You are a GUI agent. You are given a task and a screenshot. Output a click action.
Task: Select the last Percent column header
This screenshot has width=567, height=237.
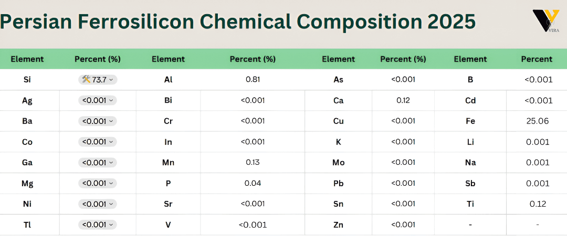point(537,59)
